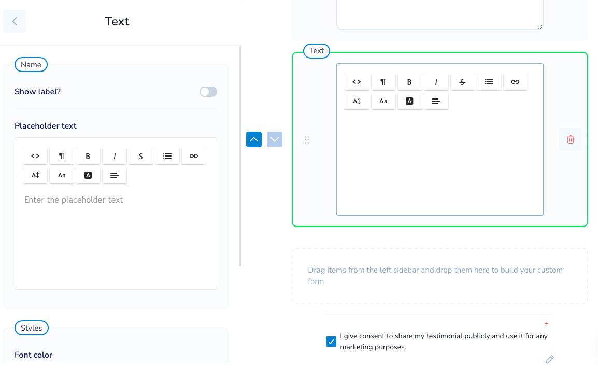
Task: Click into the Enter the placeholder text area
Action: click(116, 238)
